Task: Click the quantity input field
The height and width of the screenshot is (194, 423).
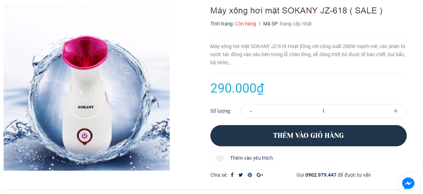Action: pos(323,111)
